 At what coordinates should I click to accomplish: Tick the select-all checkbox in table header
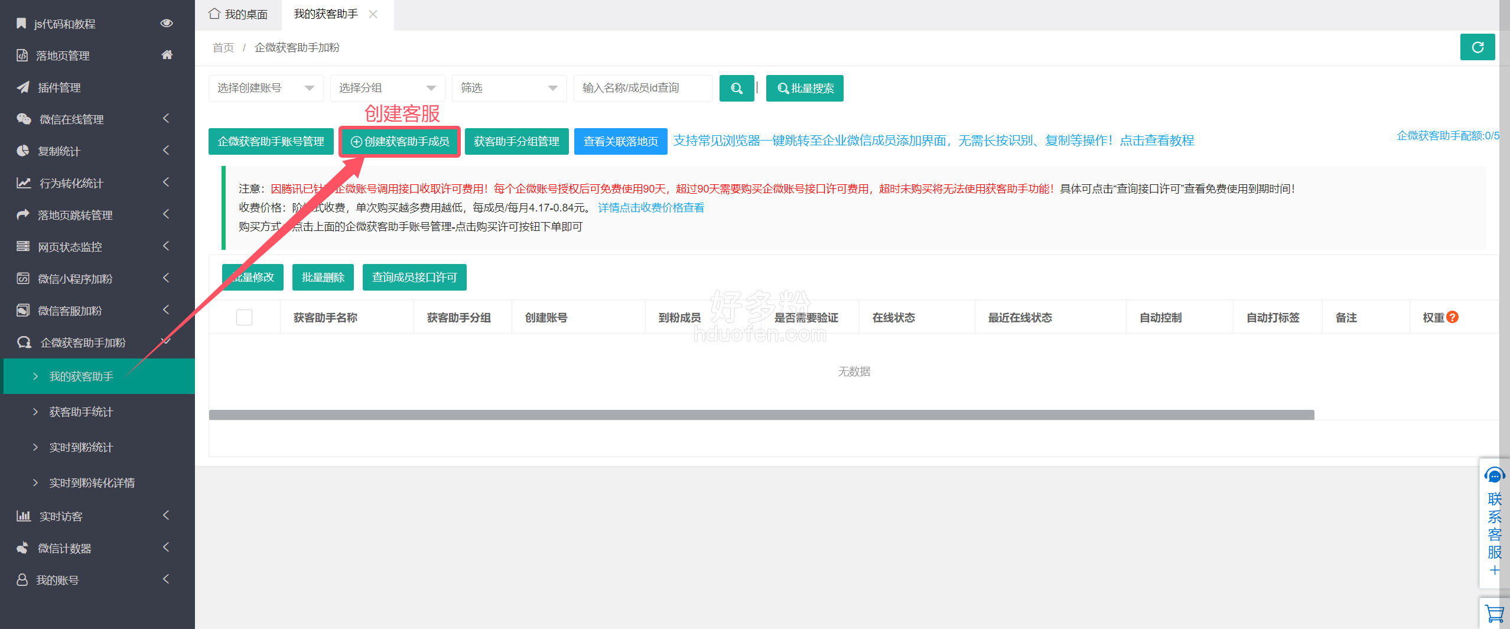(x=244, y=317)
